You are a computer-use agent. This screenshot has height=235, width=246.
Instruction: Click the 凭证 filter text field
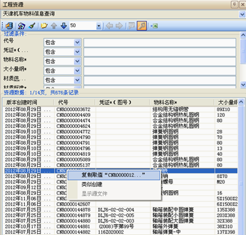pyautogui.click(x=160, y=52)
